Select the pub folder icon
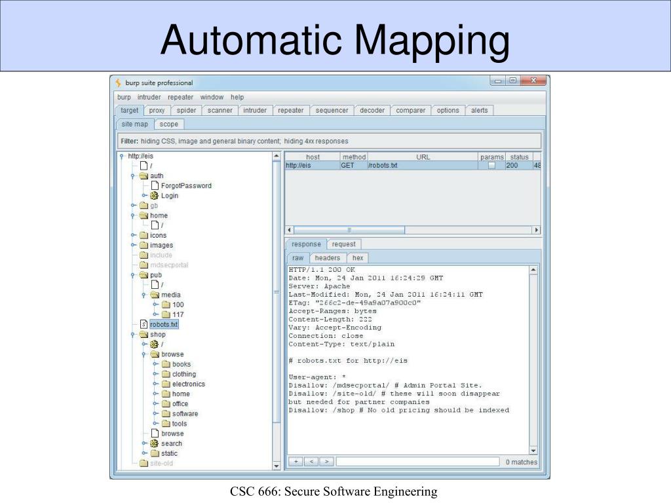671x503 pixels. [x=144, y=275]
